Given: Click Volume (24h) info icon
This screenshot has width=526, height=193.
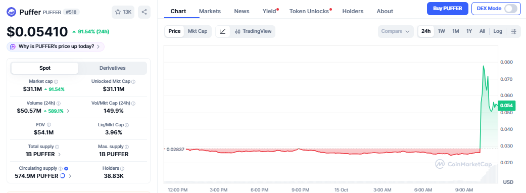Looking at the screenshot, I should pyautogui.click(x=59, y=104).
